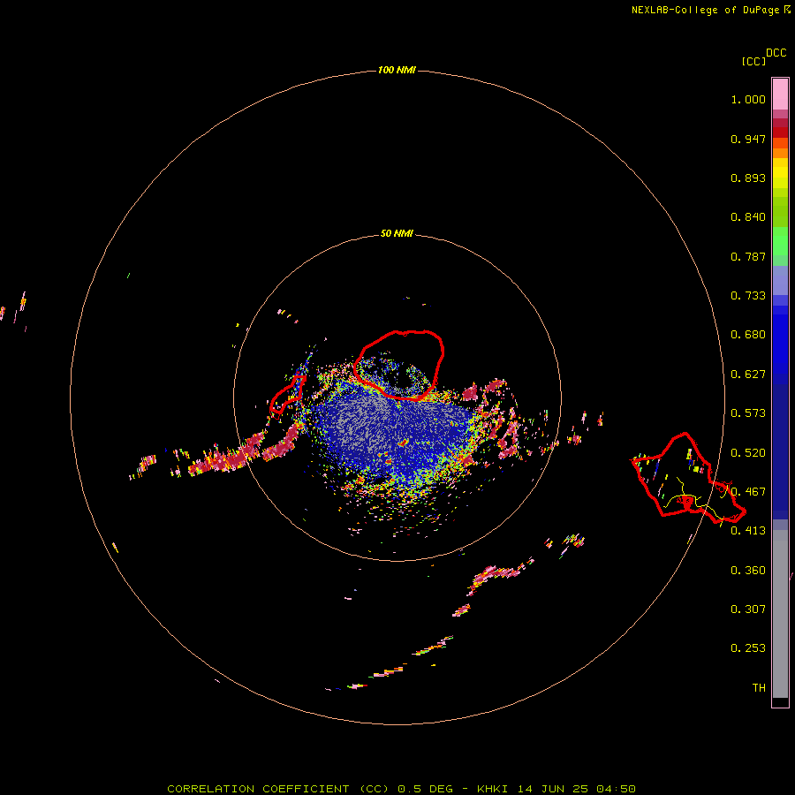
Task: Click the 0.840 scale value
Action: coord(748,217)
